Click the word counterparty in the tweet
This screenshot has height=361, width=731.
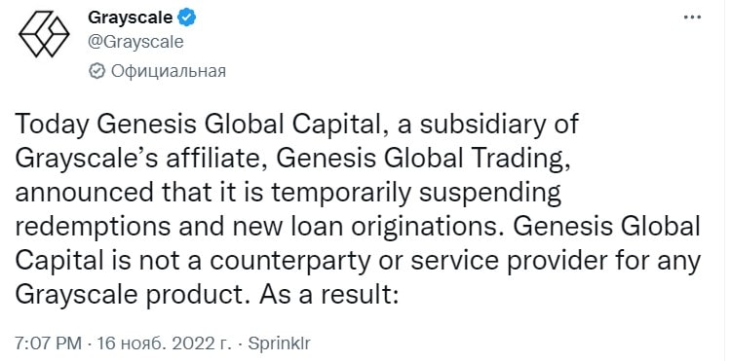pyautogui.click(x=289, y=262)
